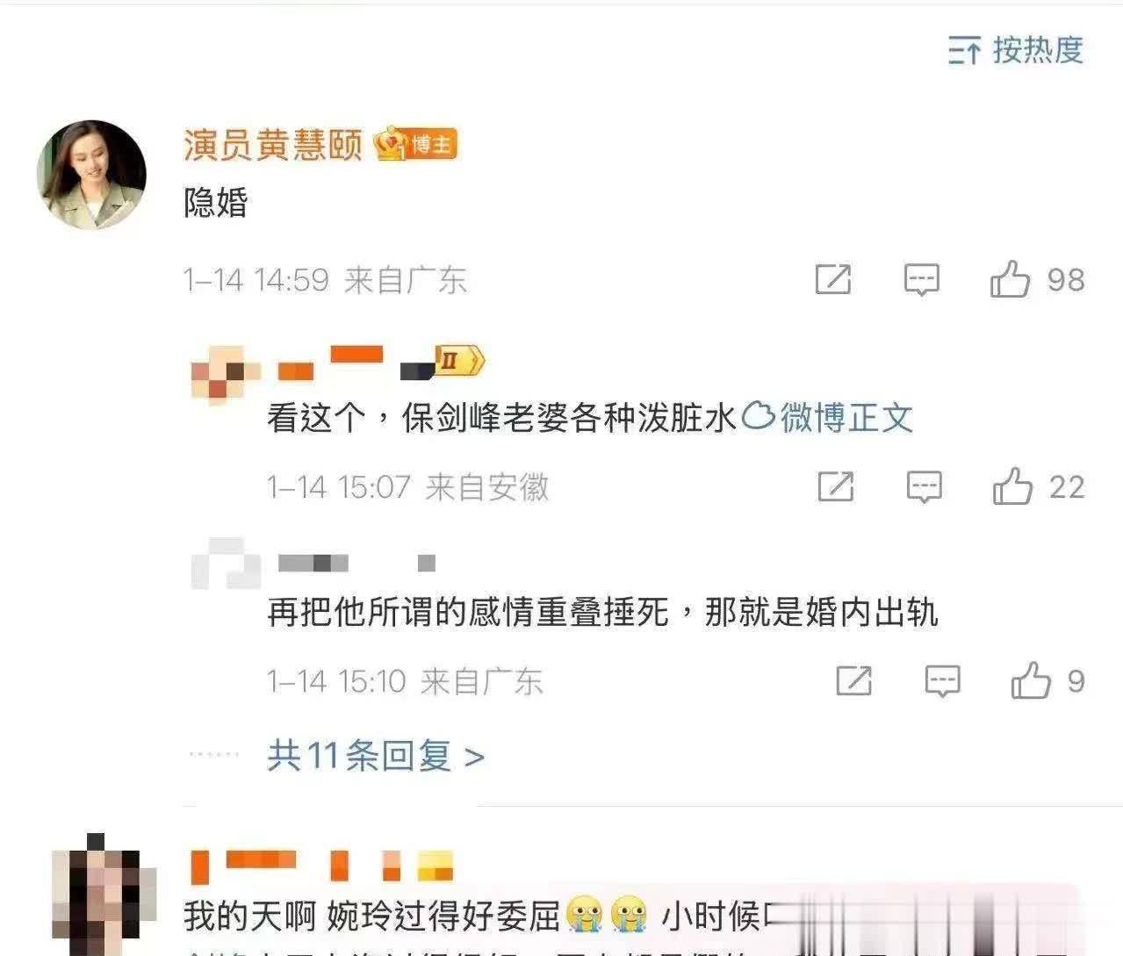The width and height of the screenshot is (1123, 956).
Task: Comment on the 婚内出轨 reply
Action: coord(943,681)
